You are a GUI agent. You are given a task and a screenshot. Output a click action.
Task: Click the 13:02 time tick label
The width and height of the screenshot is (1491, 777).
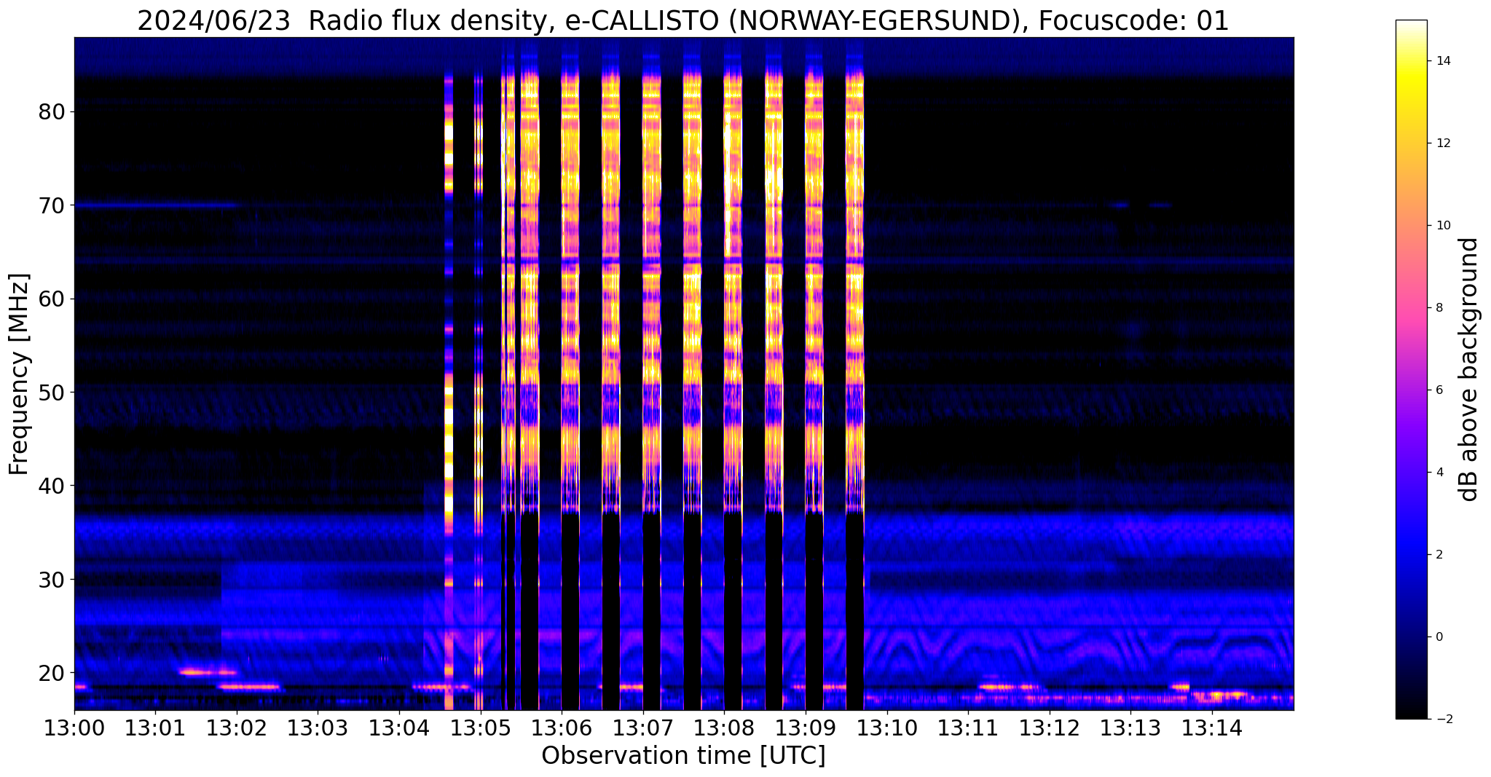(x=237, y=727)
